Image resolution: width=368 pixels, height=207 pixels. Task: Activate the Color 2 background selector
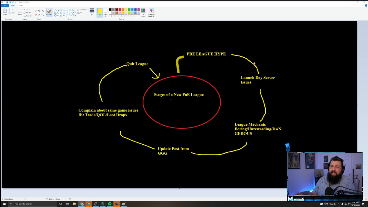tap(105, 13)
